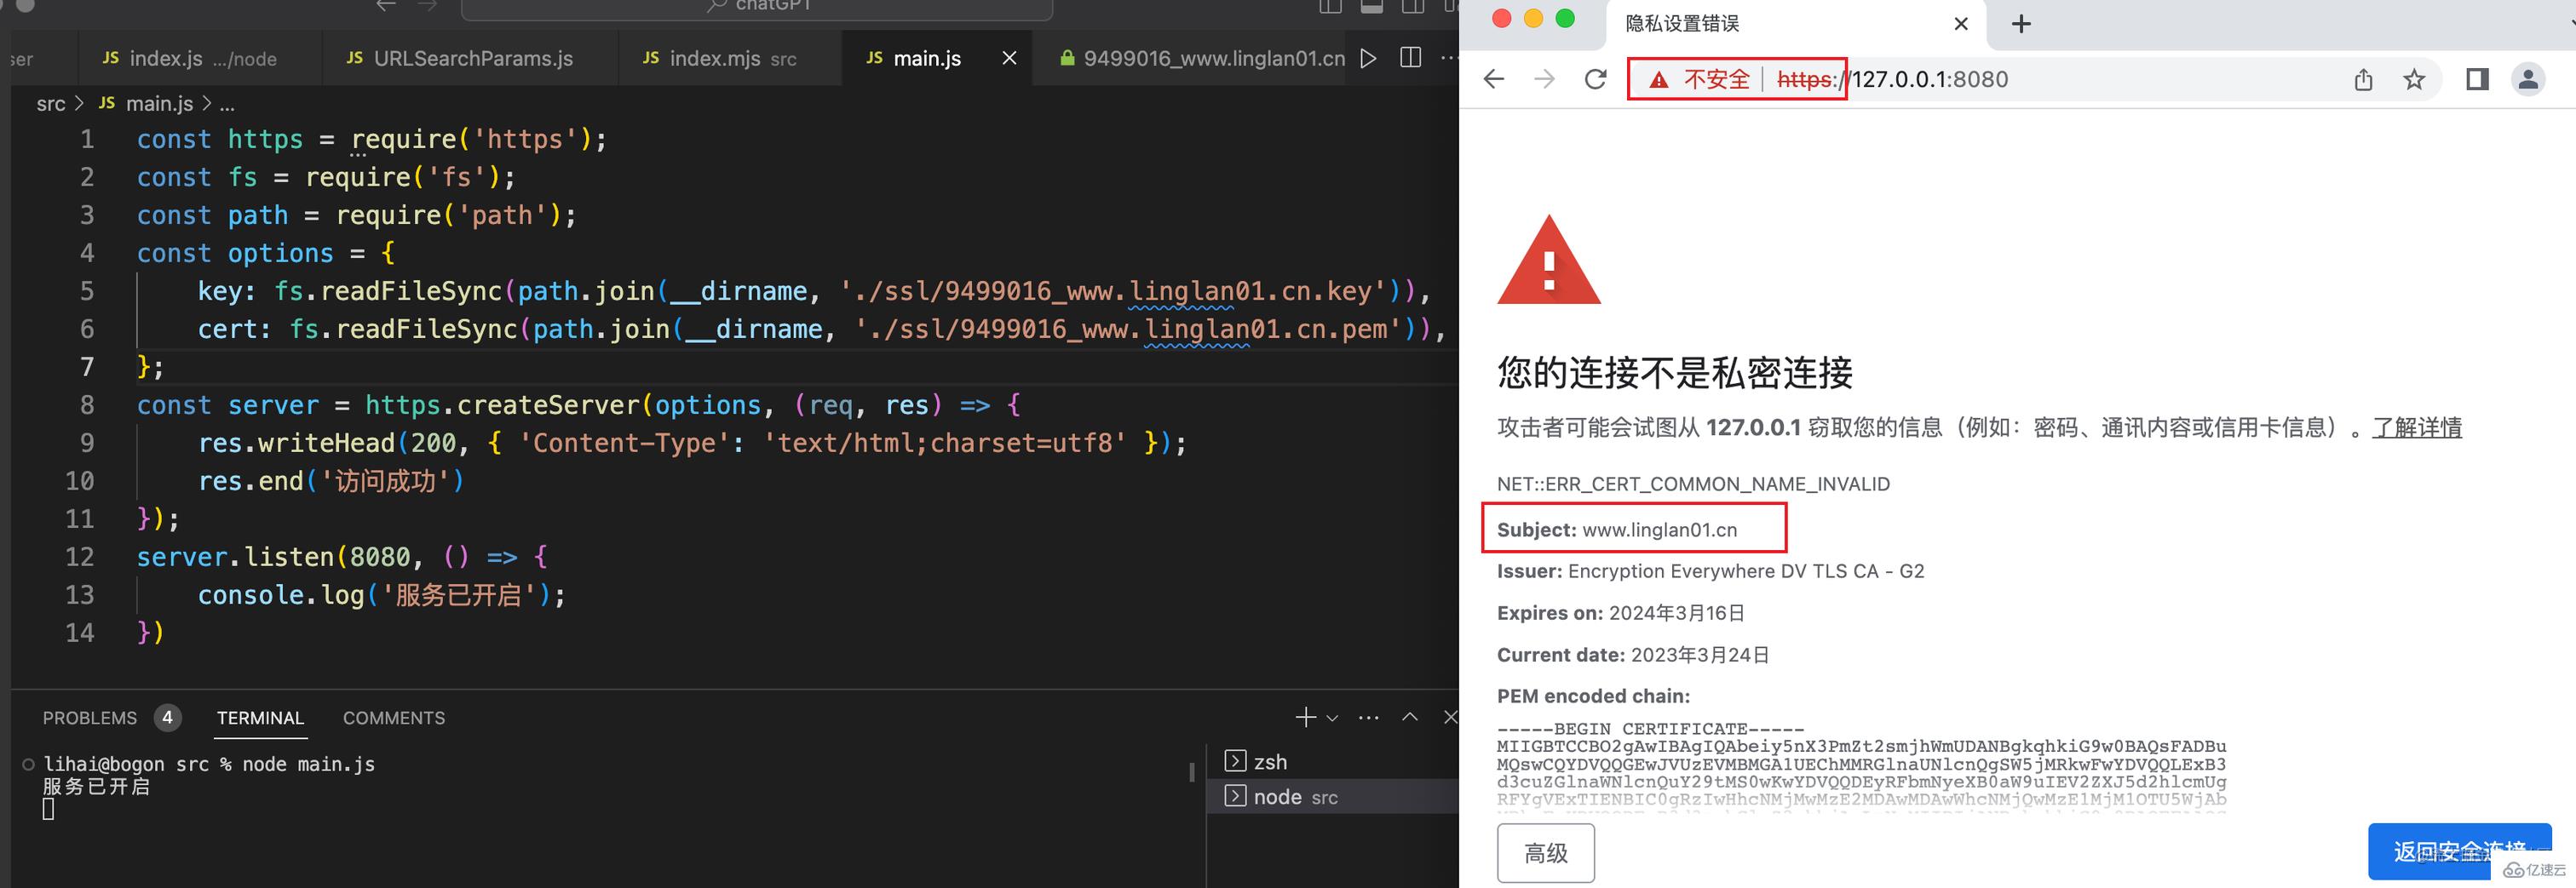This screenshot has width=2576, height=888.
Task: Click the 返回安全连接 button
Action: tap(2459, 852)
